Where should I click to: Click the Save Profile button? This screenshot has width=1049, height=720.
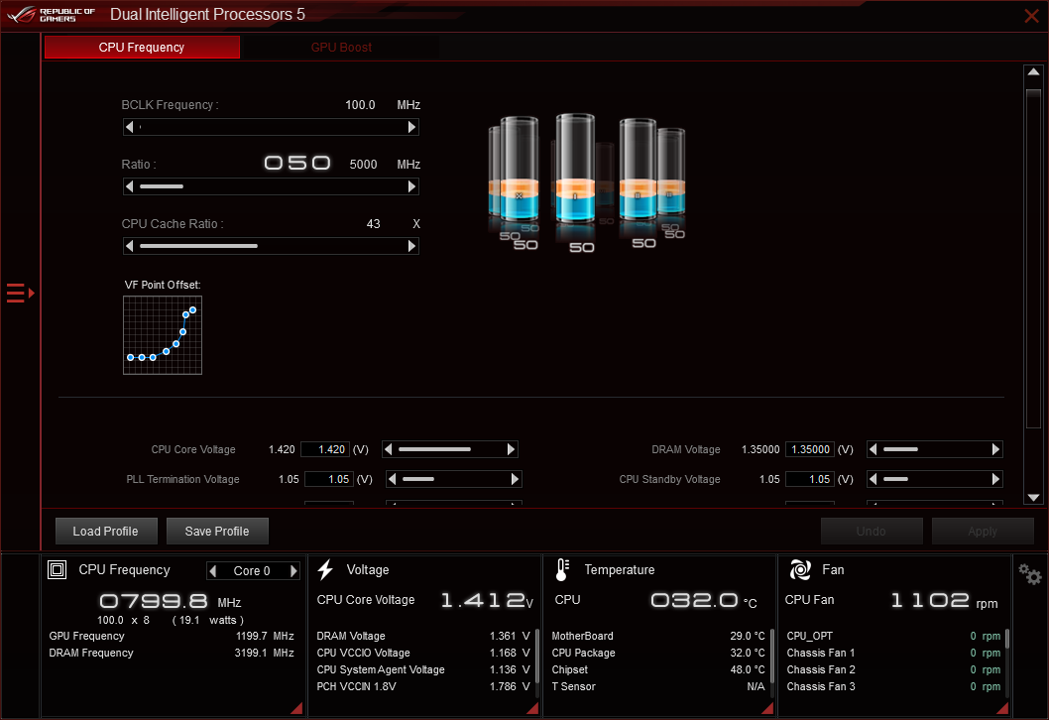click(x=216, y=531)
